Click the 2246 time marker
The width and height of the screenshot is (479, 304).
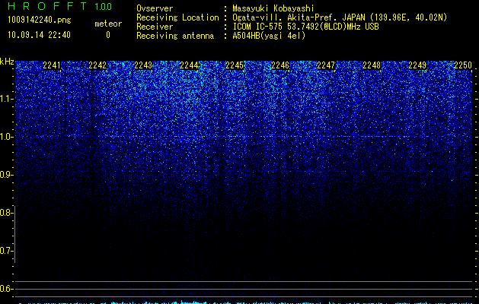click(x=280, y=65)
